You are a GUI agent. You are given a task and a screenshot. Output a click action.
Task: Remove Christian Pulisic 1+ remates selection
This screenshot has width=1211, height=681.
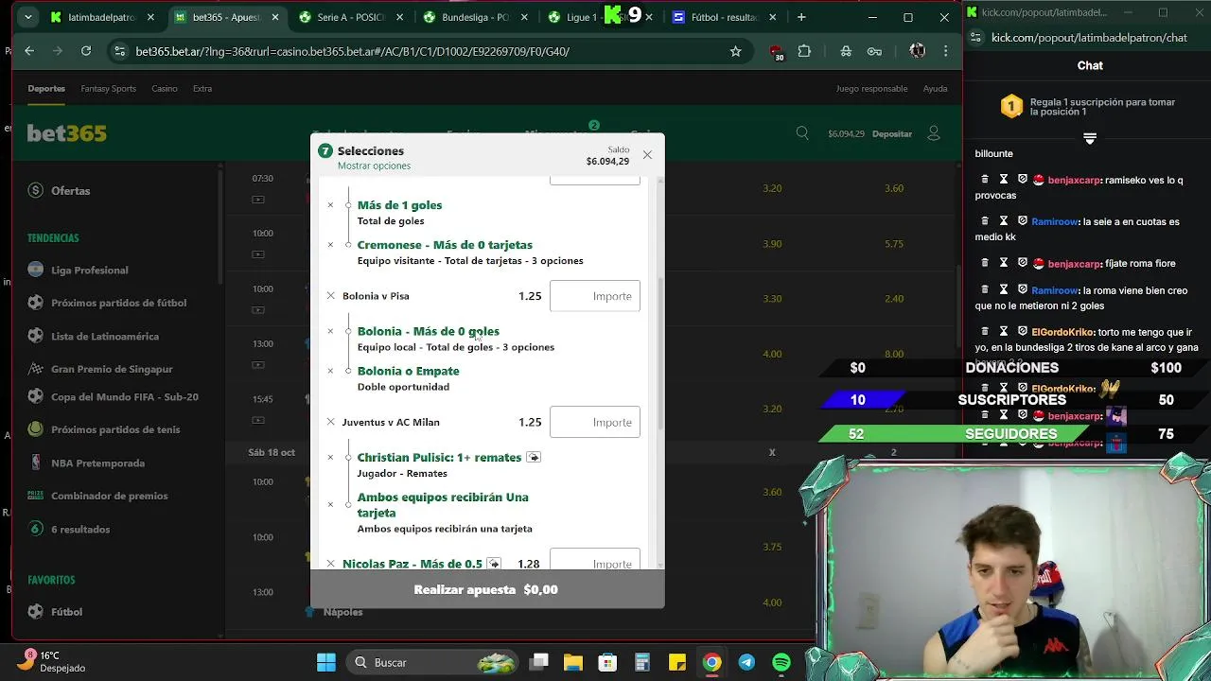point(330,457)
